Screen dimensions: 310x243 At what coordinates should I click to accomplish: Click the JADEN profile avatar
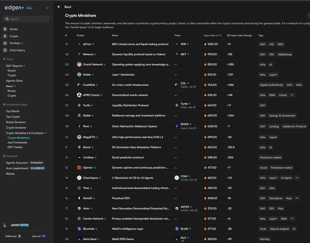[x=5, y=225]
